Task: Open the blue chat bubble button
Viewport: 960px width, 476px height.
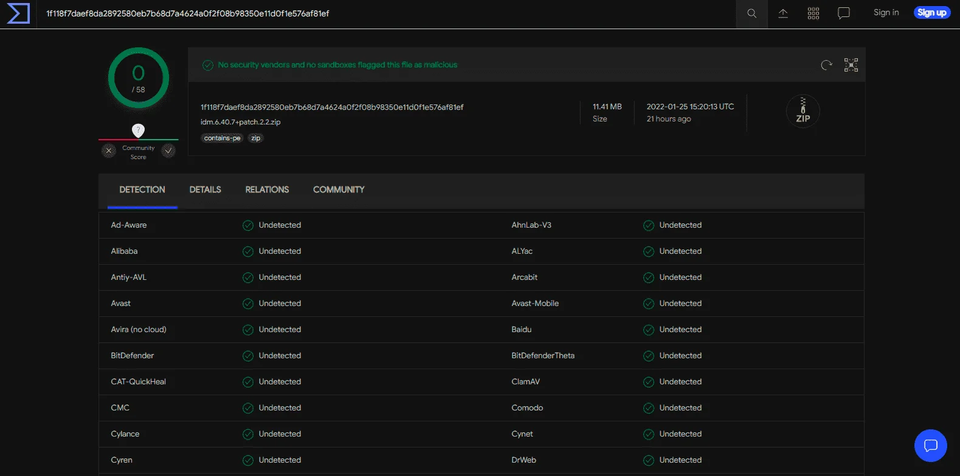Action: tap(931, 446)
